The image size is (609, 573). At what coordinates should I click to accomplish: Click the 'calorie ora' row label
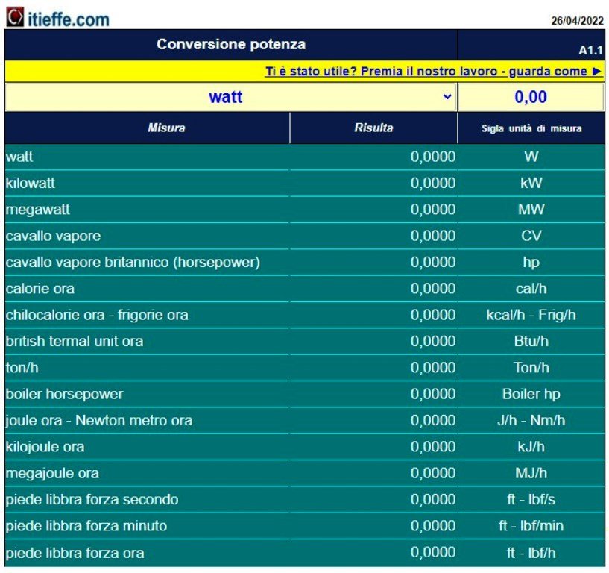pyautogui.click(x=40, y=289)
